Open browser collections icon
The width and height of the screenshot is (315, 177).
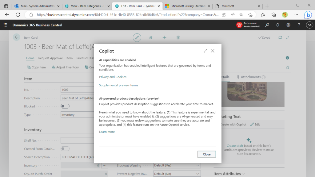point(273,15)
